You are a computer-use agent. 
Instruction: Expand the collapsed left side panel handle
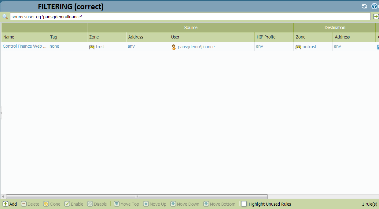point(1,113)
